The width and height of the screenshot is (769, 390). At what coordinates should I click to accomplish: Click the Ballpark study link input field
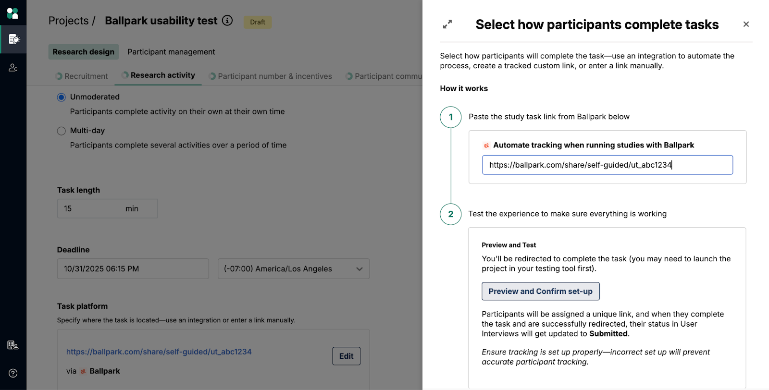[x=607, y=165]
